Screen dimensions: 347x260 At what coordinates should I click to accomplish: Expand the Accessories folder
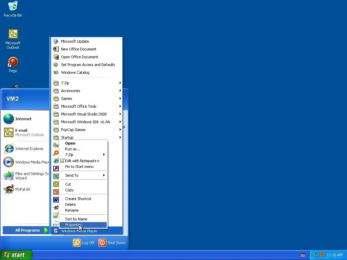[86, 91]
